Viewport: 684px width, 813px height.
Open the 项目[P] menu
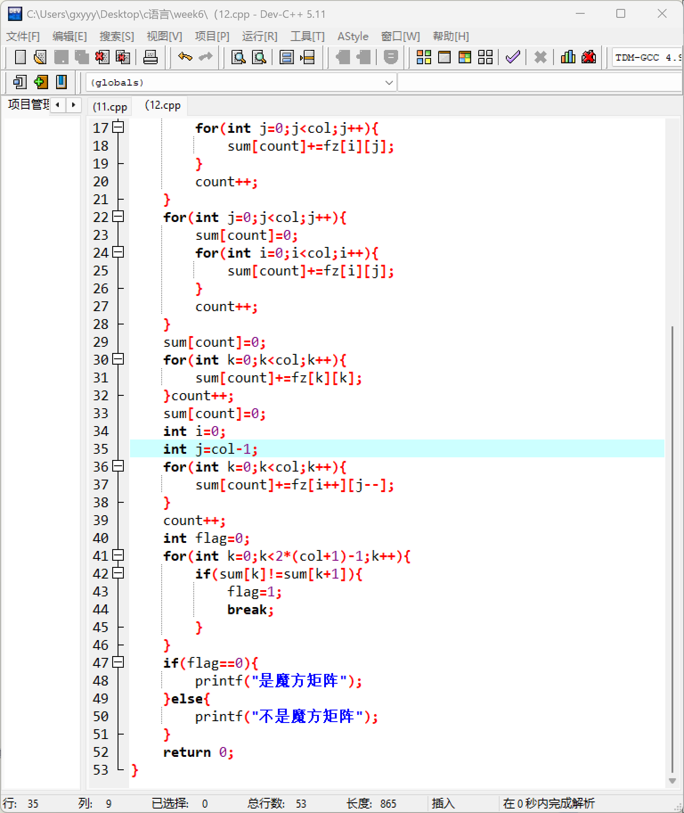coord(212,36)
